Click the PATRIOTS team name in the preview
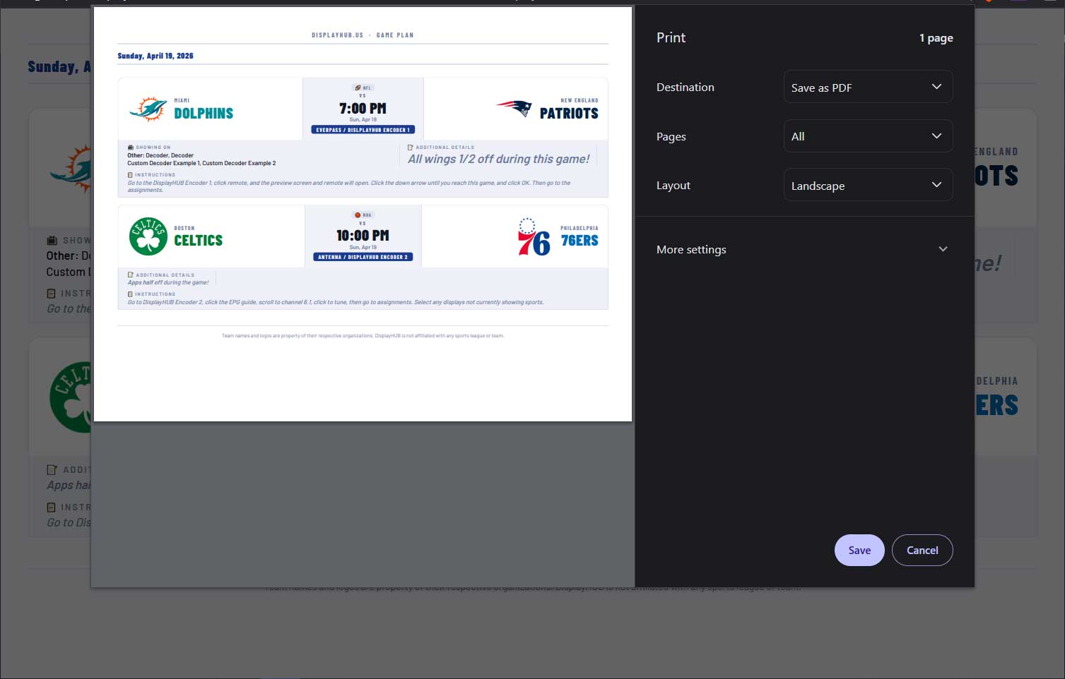 click(569, 113)
